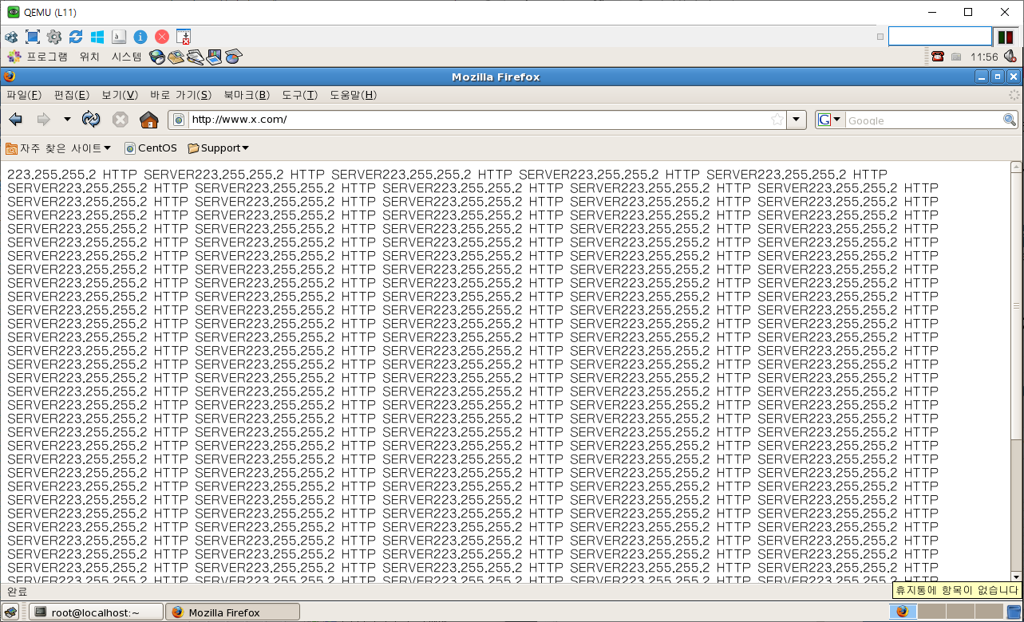
Task: Open the address bar history dropdown
Action: [x=797, y=120]
